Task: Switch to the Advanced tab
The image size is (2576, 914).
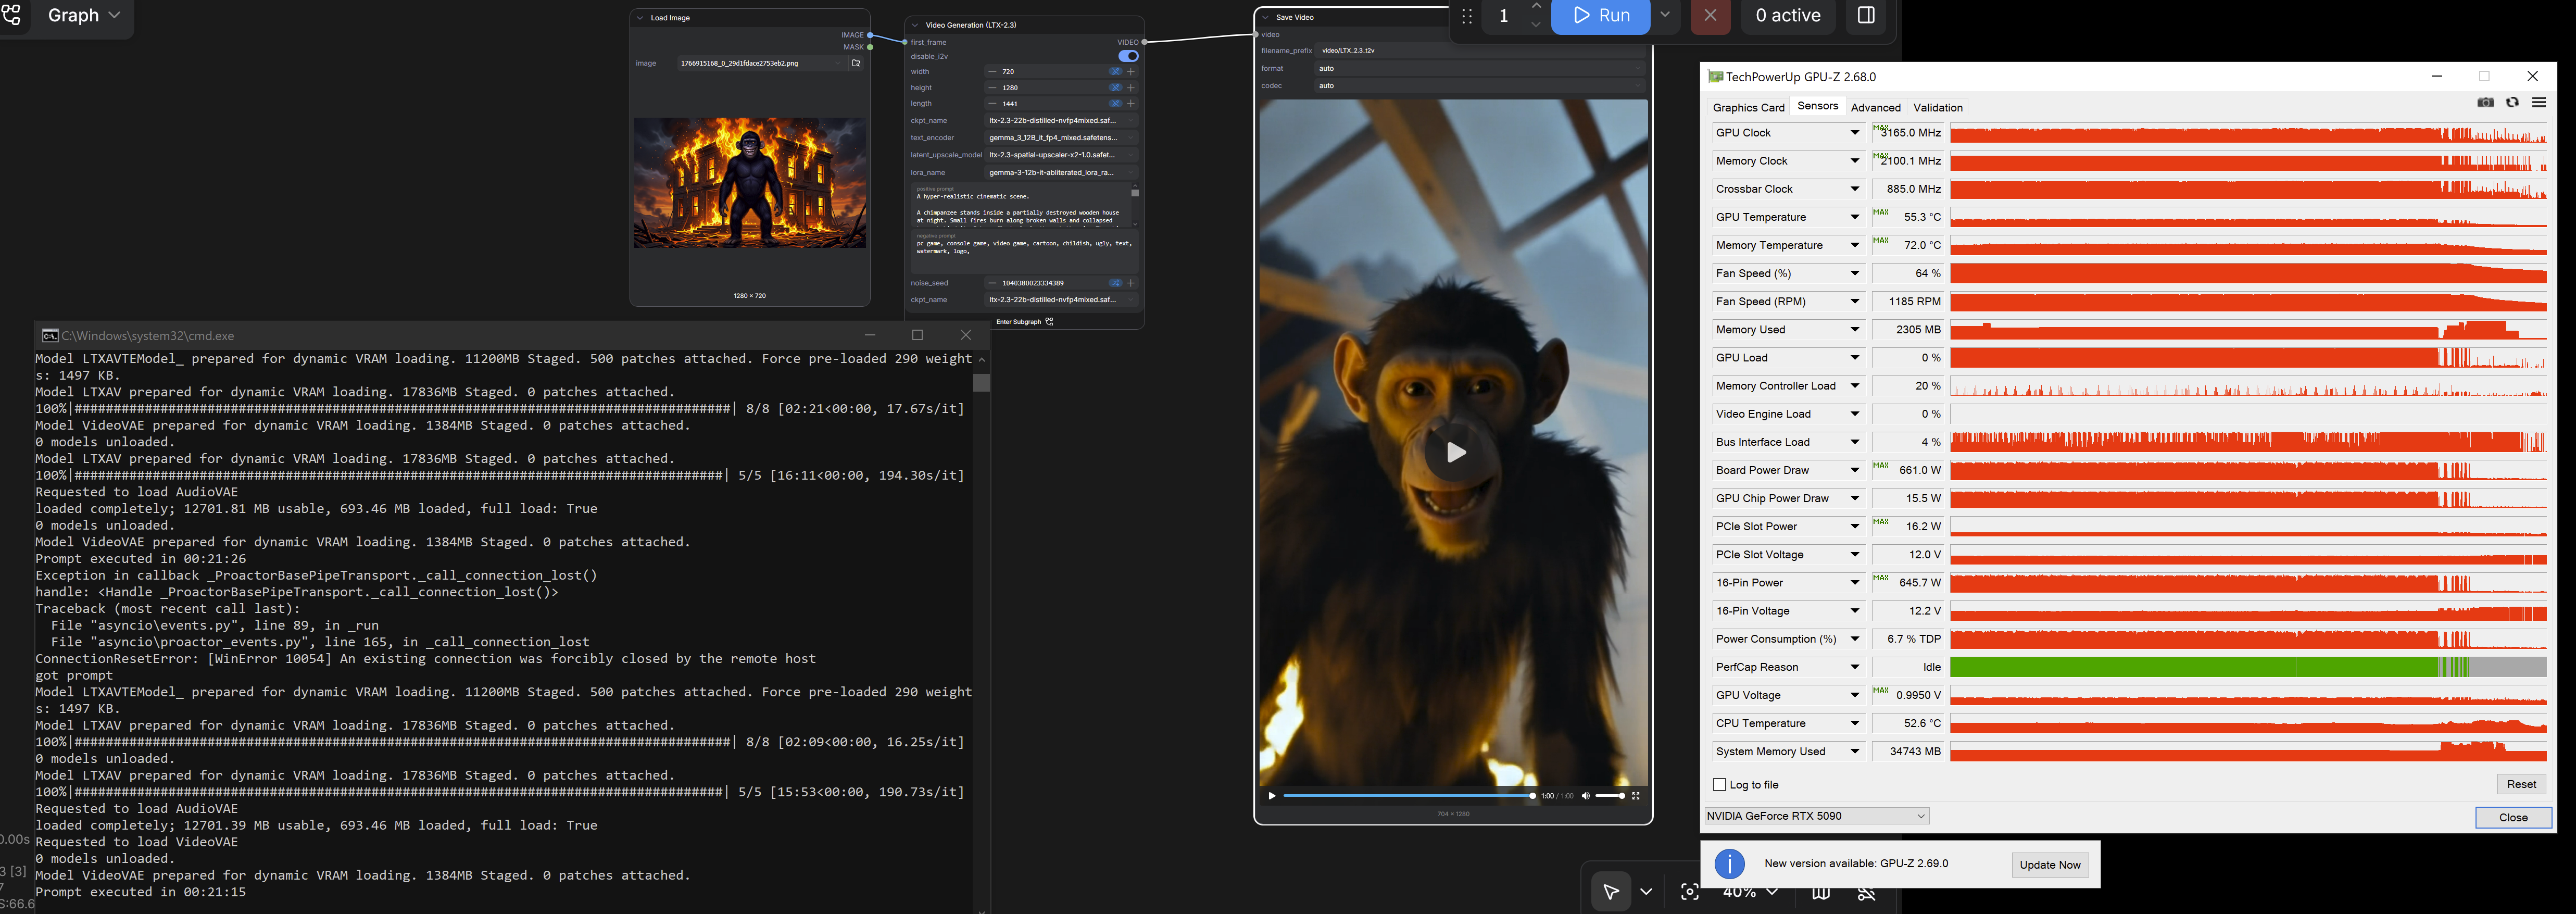Action: point(1875,108)
